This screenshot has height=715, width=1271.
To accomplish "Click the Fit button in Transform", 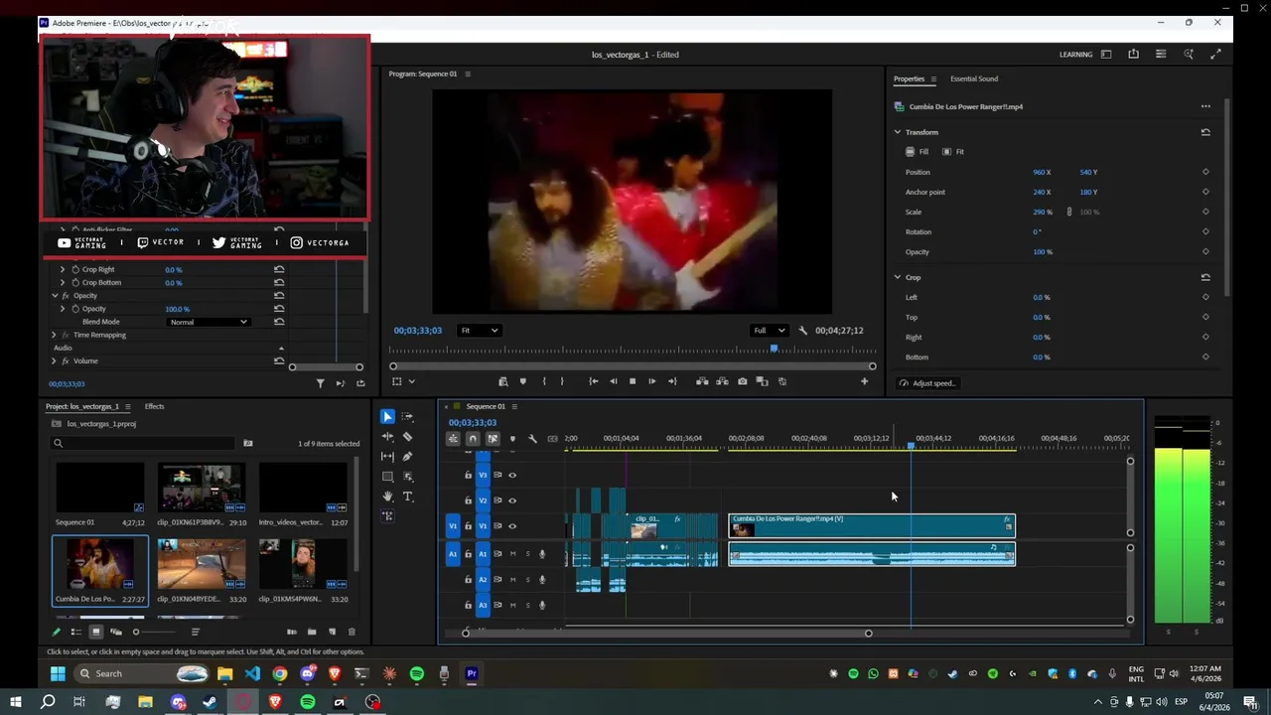I will [x=953, y=152].
